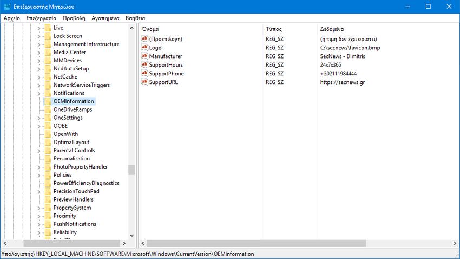Image resolution: width=460 pixels, height=259 pixels.
Task: Open the Αρχείο menu
Action: 12,18
